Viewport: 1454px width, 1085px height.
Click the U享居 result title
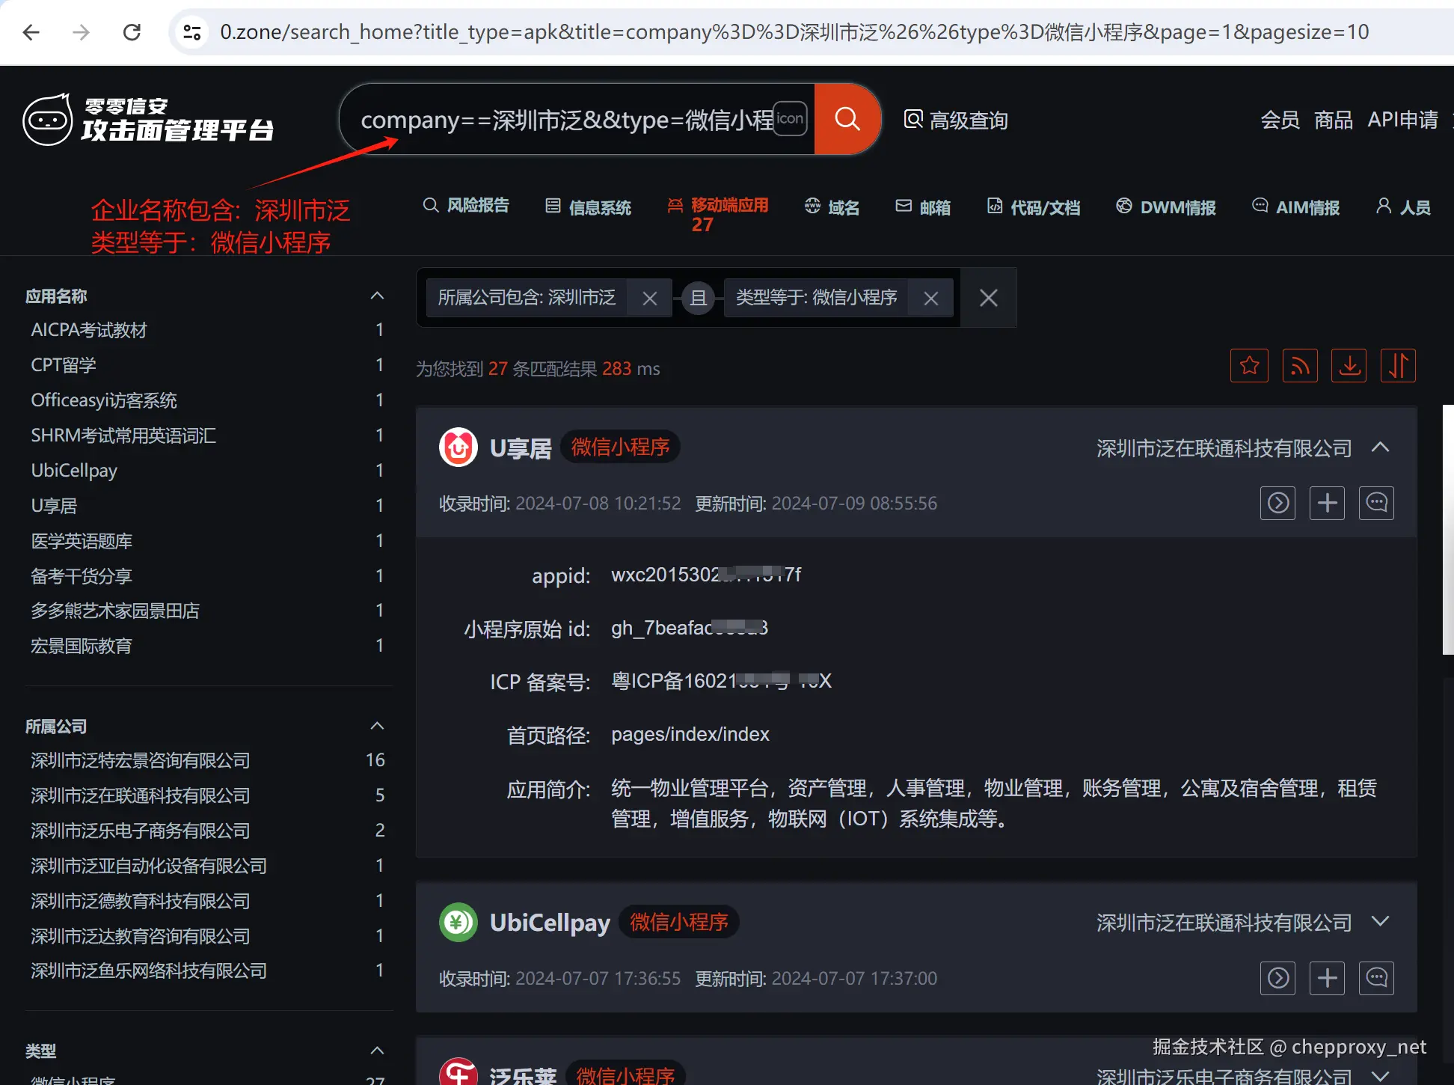click(x=521, y=448)
